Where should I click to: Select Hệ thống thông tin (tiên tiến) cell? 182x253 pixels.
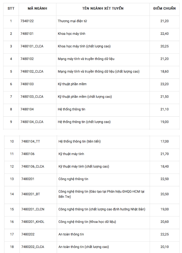pos(79,141)
